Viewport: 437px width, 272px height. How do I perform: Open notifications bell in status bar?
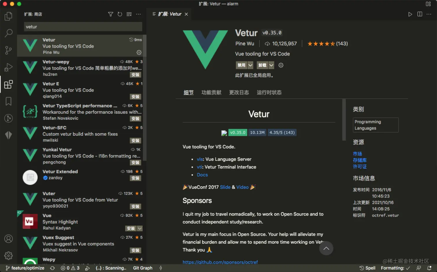pyautogui.click(x=429, y=268)
